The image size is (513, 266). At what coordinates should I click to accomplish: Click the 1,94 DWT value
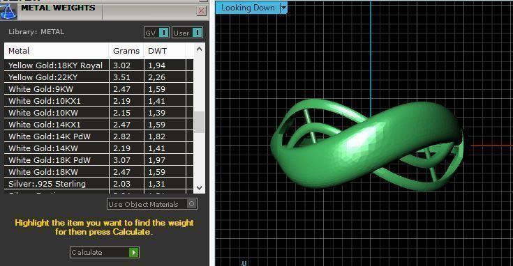click(157, 65)
